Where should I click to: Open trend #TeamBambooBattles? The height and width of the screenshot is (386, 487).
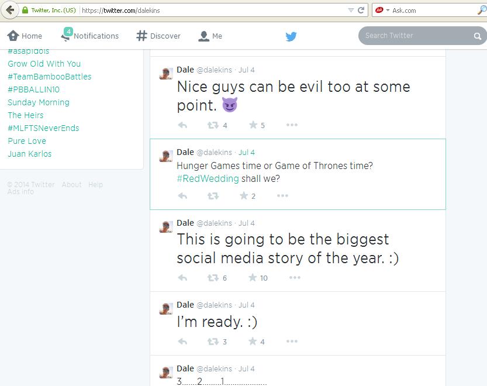click(49, 77)
